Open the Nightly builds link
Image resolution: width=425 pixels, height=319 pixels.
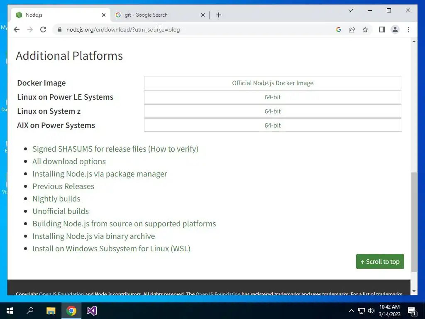56,199
